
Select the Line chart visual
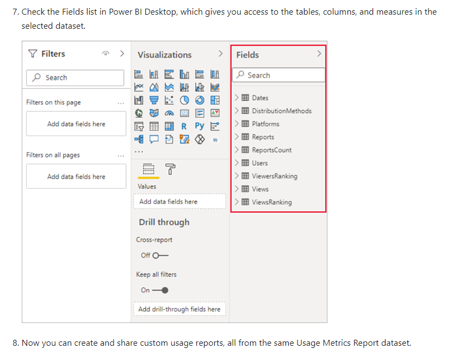click(139, 87)
